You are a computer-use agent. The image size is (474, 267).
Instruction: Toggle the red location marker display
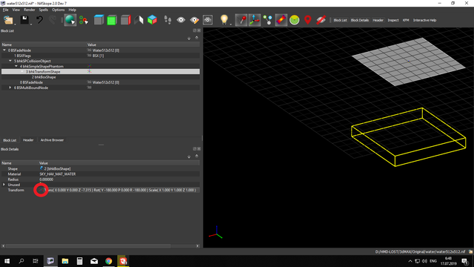tap(308, 20)
